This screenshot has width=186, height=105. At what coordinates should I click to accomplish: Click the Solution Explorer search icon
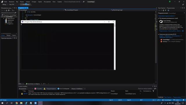[15, 13]
